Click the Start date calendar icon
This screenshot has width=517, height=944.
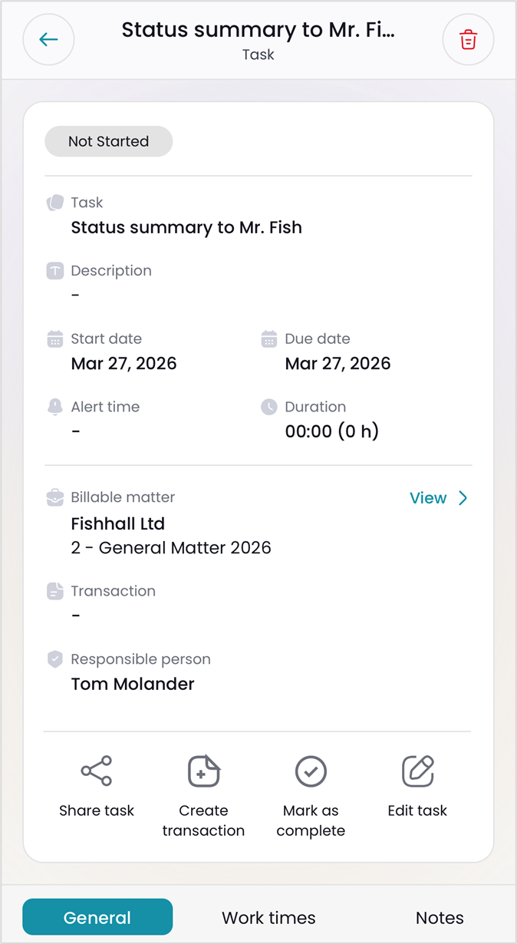tap(55, 339)
